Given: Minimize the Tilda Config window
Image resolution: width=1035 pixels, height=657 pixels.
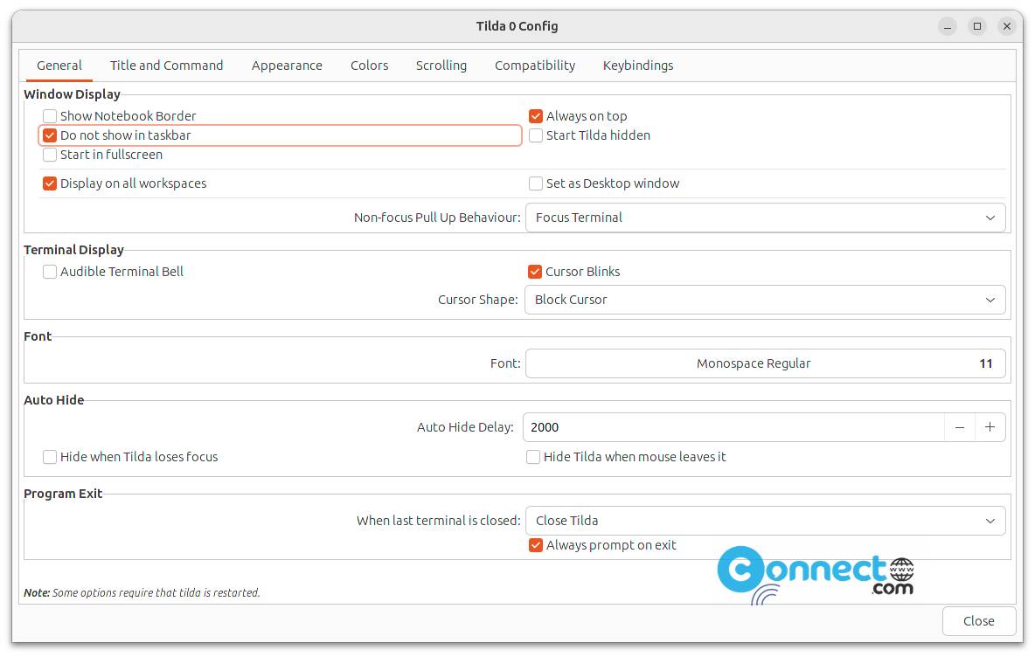Looking at the screenshot, I should tap(948, 26).
